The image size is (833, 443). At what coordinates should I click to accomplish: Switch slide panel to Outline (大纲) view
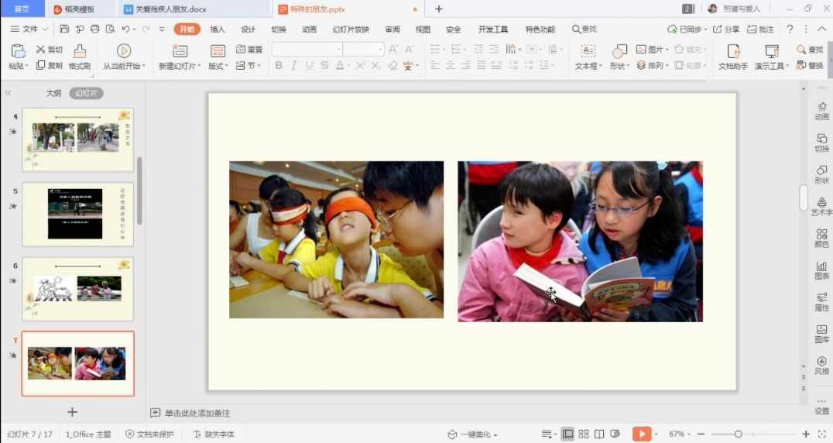[x=53, y=93]
